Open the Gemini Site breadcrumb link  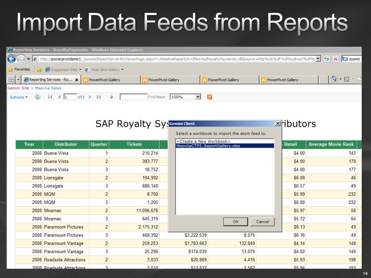pos(18,88)
